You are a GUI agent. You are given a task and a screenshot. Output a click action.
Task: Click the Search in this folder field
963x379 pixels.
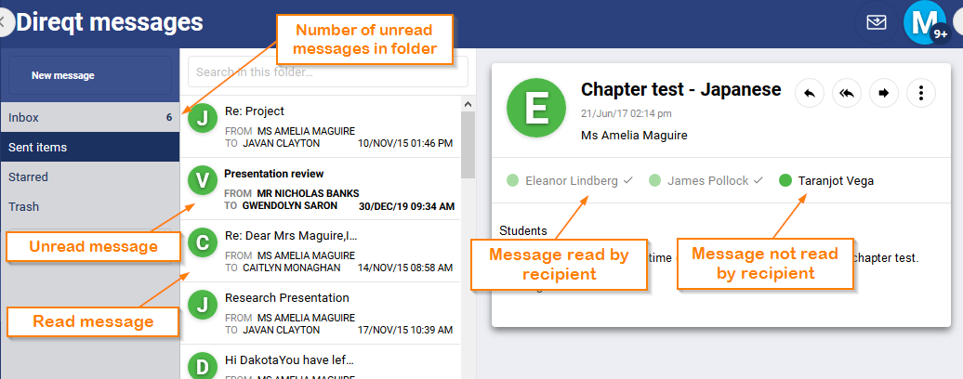point(327,72)
